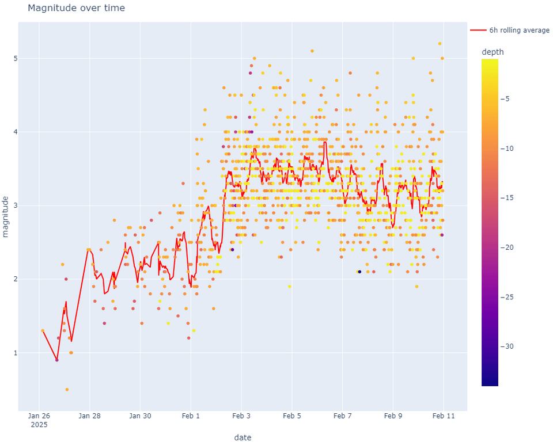Image resolution: width=553 pixels, height=442 pixels.
Task: Click the purple point at rolling-average minimum near Jan 26
Action: coord(57,360)
